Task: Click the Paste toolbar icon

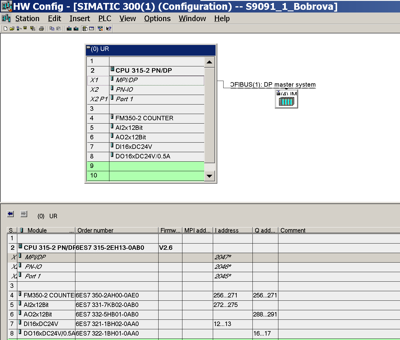Action: tap(59, 29)
